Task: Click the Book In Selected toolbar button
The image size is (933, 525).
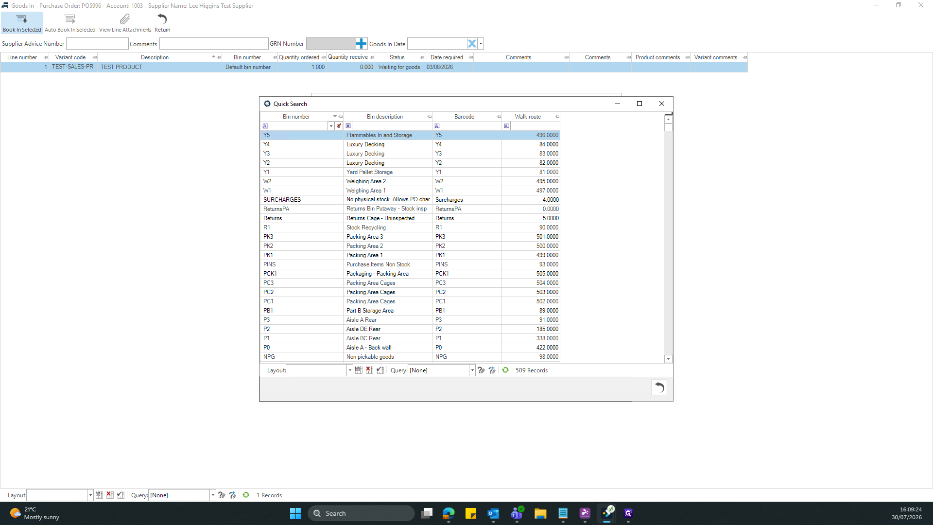Action: coord(22,23)
